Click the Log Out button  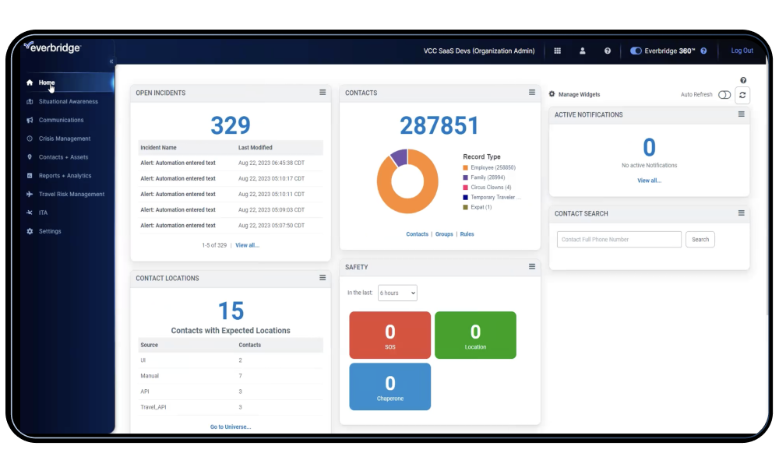[x=742, y=51]
